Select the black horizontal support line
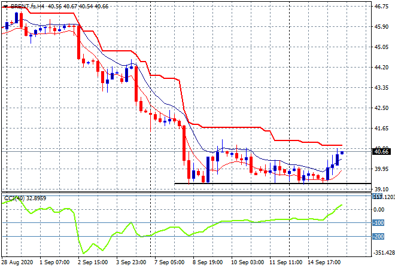395x269 pixels. click(x=272, y=184)
